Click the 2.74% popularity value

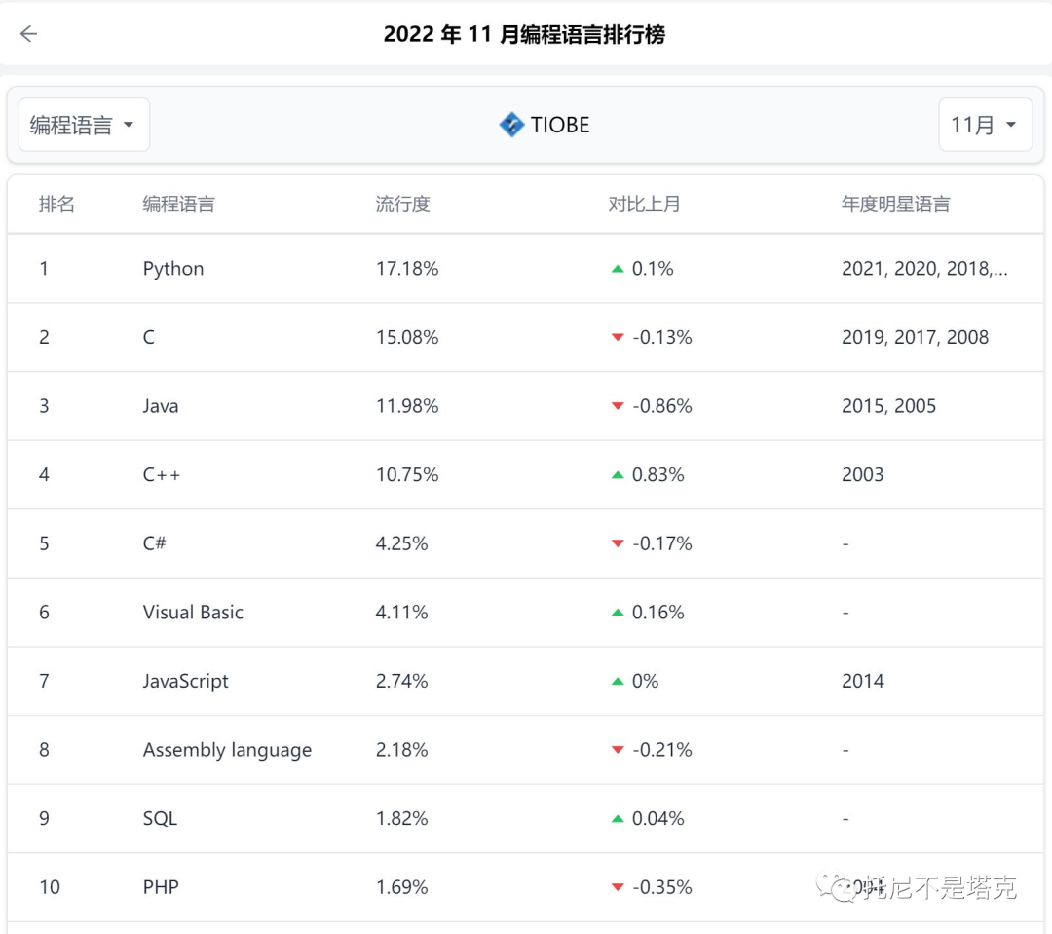click(x=402, y=681)
